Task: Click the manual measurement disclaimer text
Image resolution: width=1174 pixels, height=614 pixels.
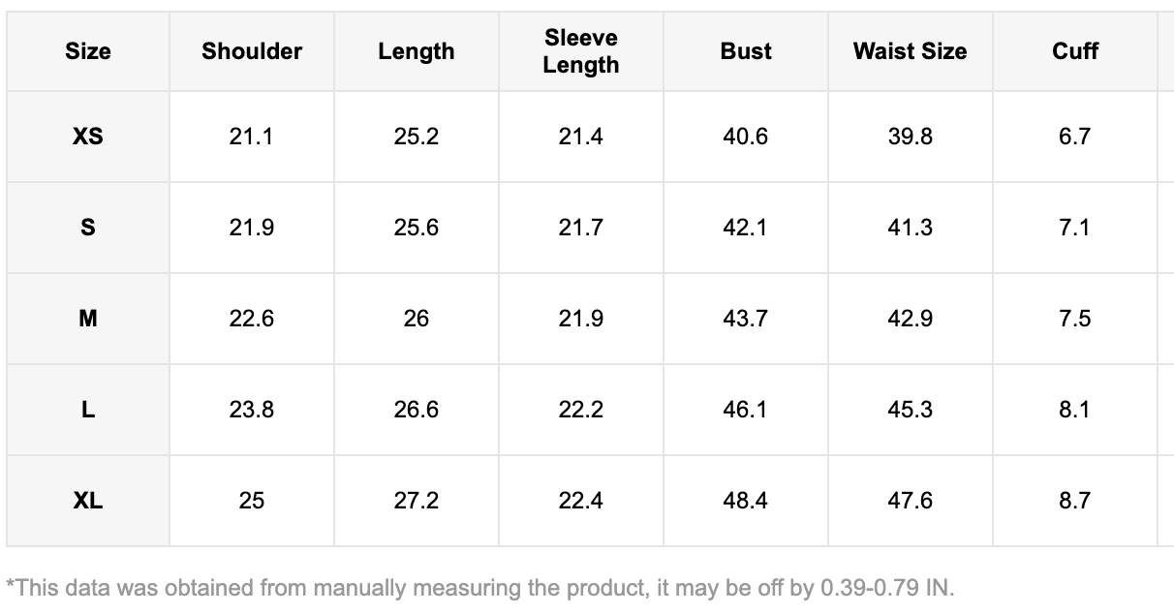Action: point(480,587)
